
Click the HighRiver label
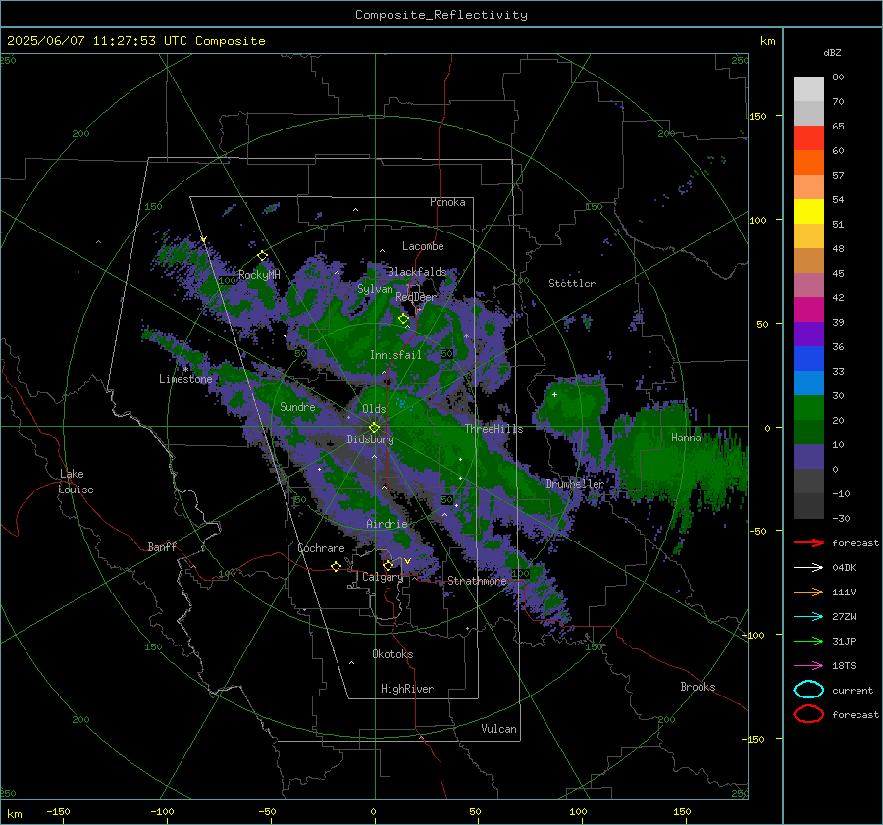pos(407,689)
